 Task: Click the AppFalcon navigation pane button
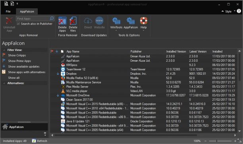tap(24, 127)
